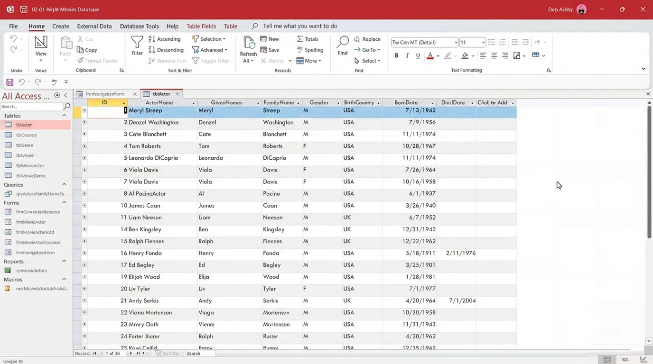This screenshot has height=364, width=653.
Task: Toggle italic text formatting
Action: click(407, 56)
